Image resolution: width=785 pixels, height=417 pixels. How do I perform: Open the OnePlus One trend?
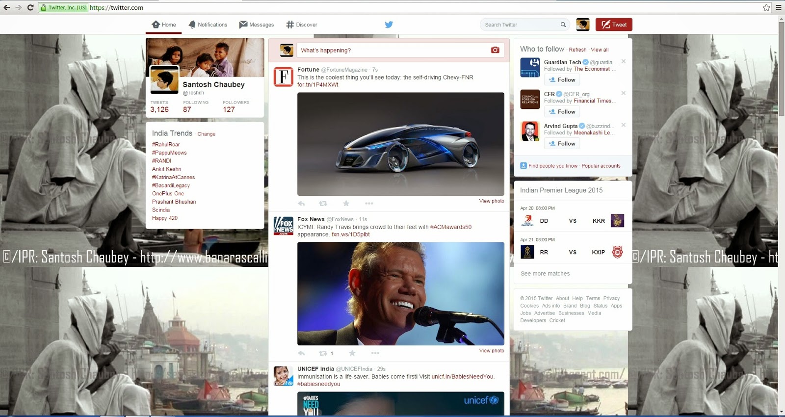[x=168, y=193]
